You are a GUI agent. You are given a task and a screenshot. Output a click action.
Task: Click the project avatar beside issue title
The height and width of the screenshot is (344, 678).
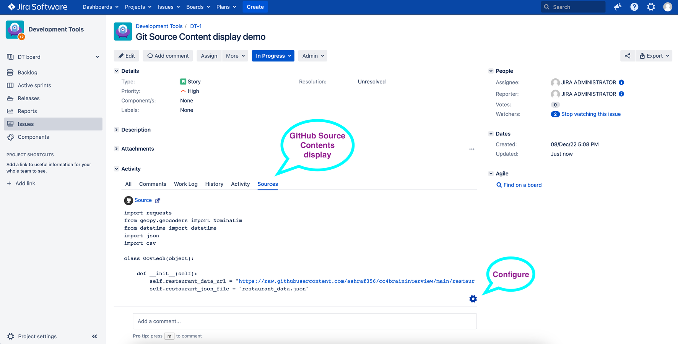pyautogui.click(x=123, y=31)
